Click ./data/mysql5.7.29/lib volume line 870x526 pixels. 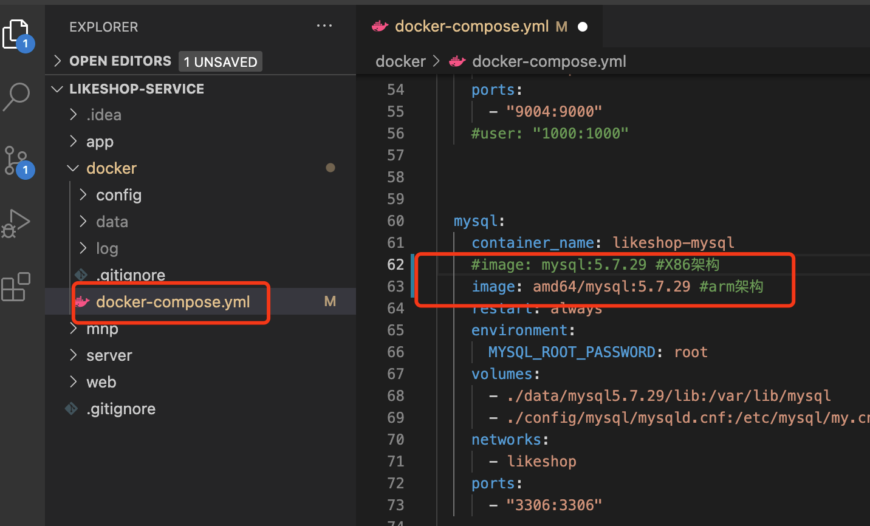click(668, 396)
